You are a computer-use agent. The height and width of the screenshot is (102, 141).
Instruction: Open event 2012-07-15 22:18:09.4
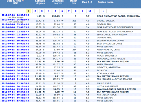(x=15, y=35)
